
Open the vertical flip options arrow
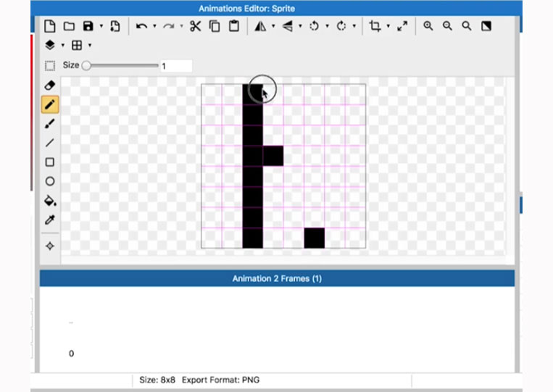pyautogui.click(x=300, y=26)
